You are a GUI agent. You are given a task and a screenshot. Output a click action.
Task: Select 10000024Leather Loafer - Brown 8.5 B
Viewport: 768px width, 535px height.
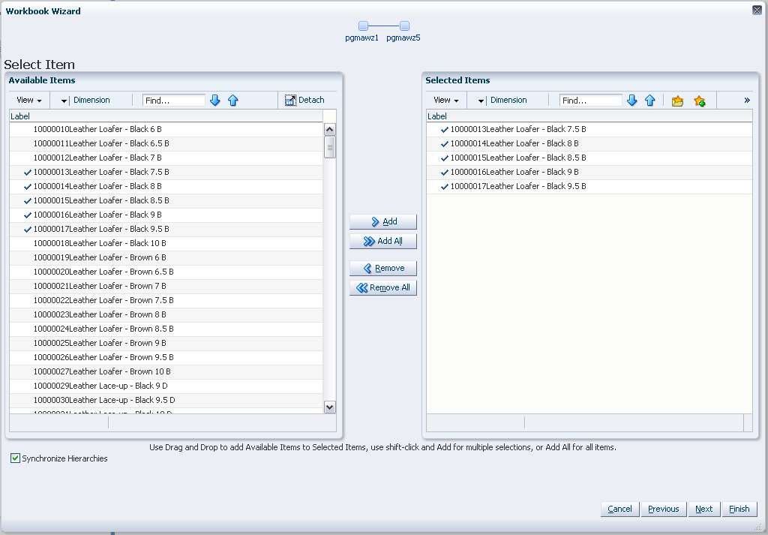coord(166,328)
